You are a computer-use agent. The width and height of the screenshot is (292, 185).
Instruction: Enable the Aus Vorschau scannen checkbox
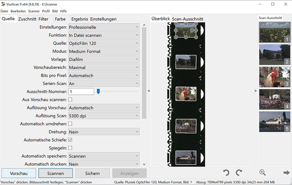(70, 99)
